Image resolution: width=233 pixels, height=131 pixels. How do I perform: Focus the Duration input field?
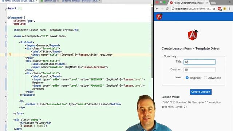click(x=200, y=70)
